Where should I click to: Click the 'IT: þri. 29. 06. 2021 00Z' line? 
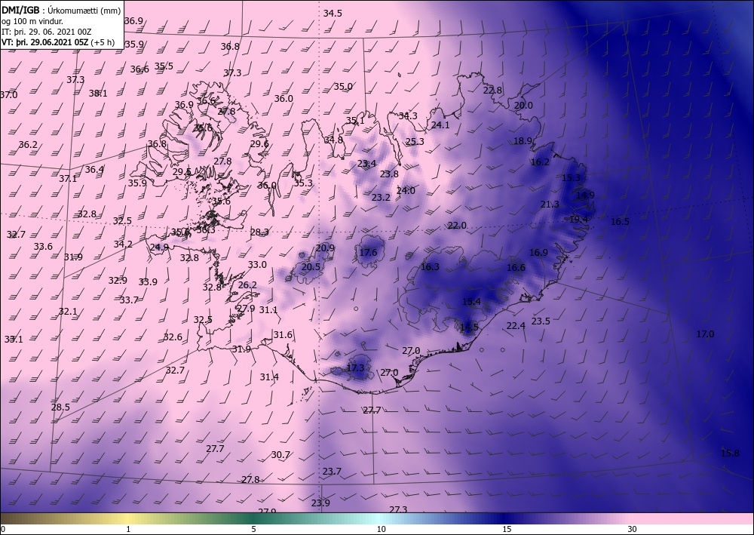point(48,31)
